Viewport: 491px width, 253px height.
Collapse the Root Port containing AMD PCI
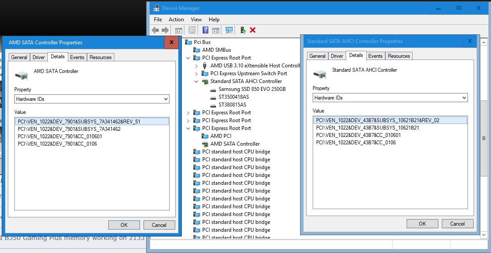pos(188,128)
